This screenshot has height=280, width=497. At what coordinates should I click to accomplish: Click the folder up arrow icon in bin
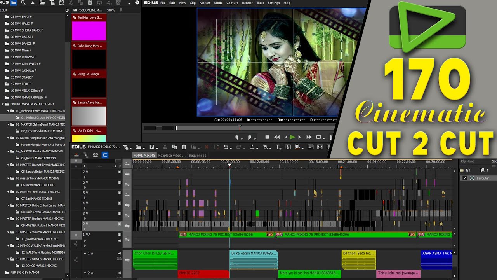coord(33,3)
